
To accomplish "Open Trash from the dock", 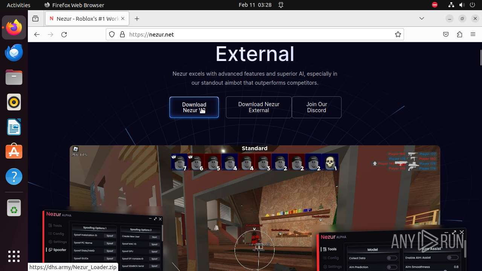I will (x=14, y=208).
